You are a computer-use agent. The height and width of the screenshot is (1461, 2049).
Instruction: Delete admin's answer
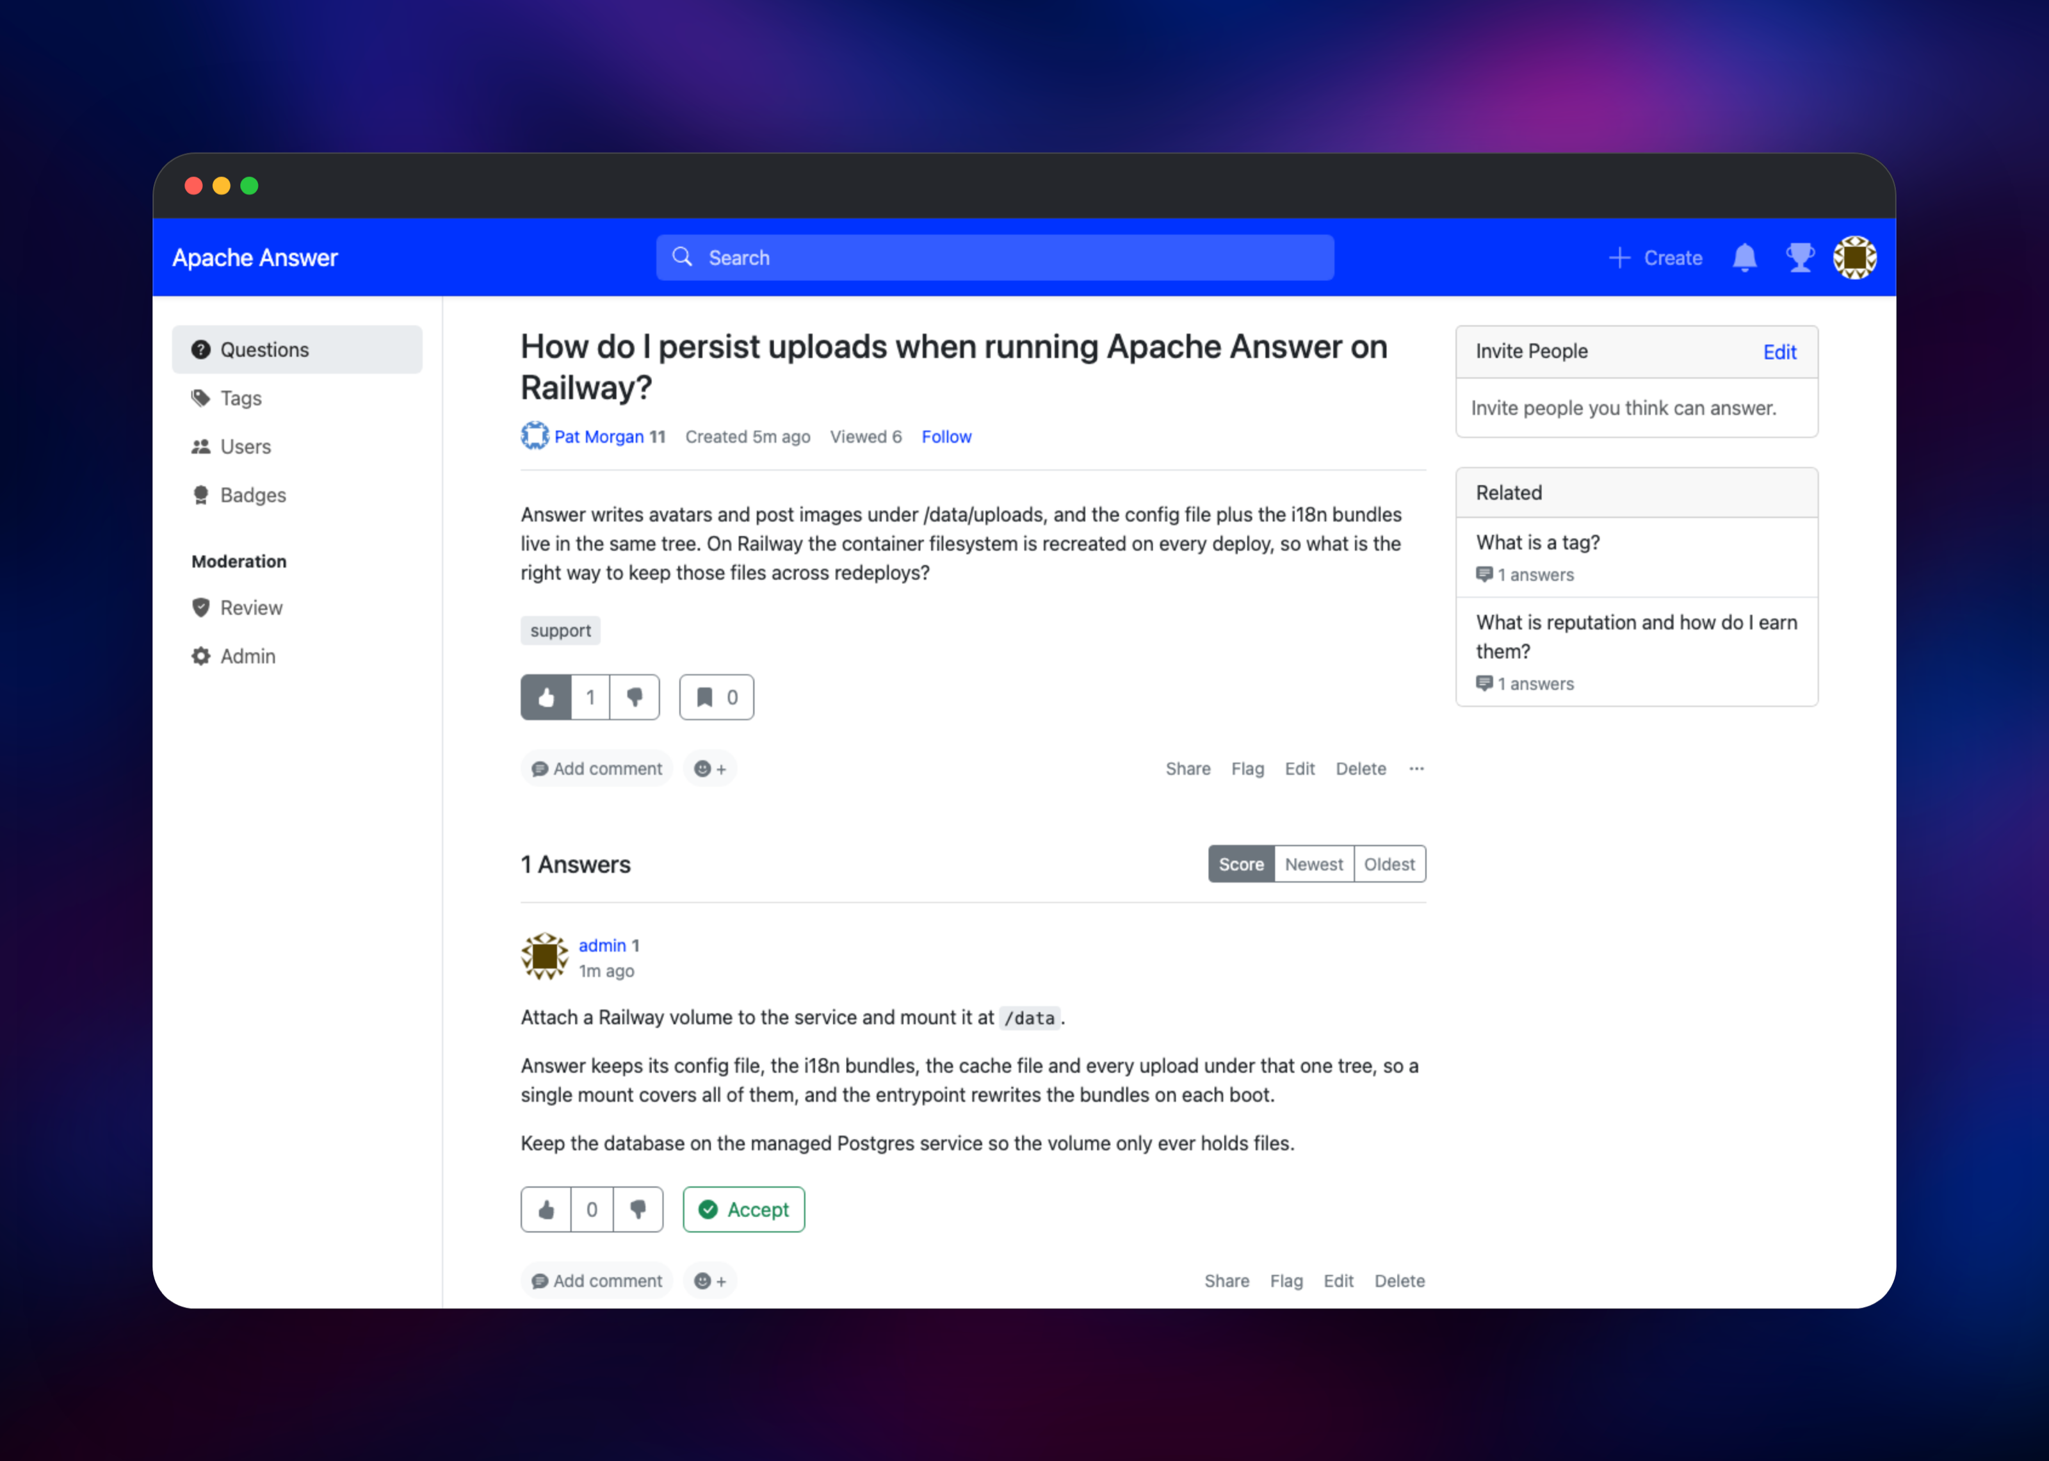pos(1399,1281)
